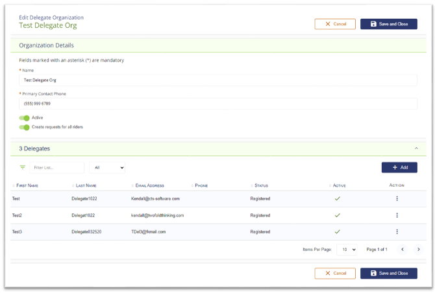Open Items Per Page dropdown
Screen dimensions: 435x293
347,250
